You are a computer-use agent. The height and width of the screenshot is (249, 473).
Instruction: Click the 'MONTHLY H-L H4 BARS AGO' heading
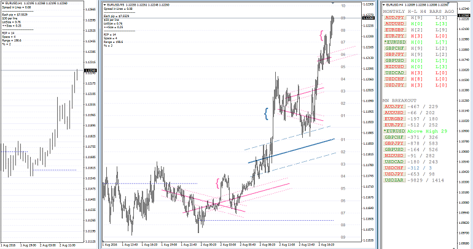pos(418,12)
